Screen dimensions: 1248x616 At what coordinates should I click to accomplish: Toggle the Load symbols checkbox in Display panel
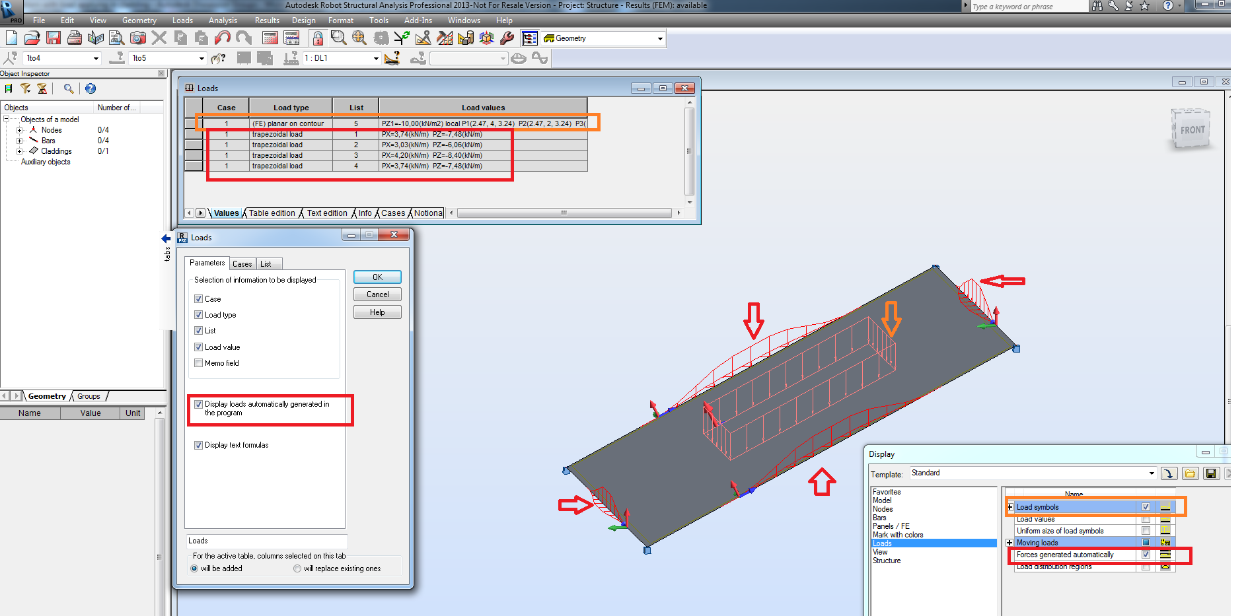(1146, 507)
